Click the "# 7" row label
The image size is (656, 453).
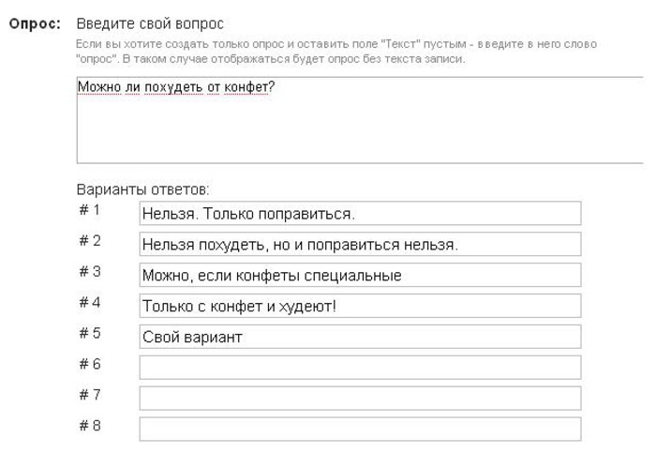90,395
